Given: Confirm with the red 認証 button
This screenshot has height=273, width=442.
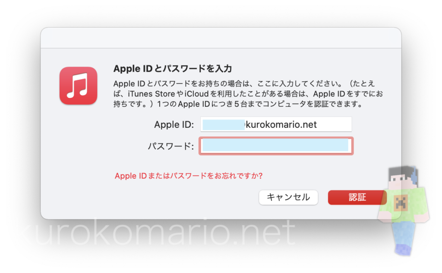Looking at the screenshot, I should pyautogui.click(x=357, y=197).
